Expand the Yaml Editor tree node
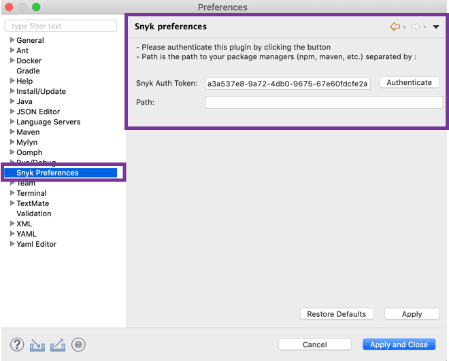Image resolution: width=449 pixels, height=361 pixels. pyautogui.click(x=12, y=243)
